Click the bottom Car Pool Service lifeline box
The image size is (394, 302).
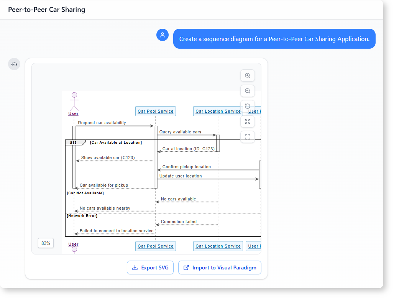(156, 246)
